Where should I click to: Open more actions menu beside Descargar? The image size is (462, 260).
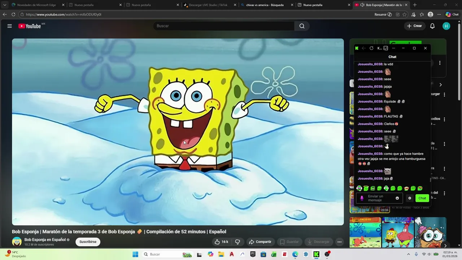coord(339,242)
